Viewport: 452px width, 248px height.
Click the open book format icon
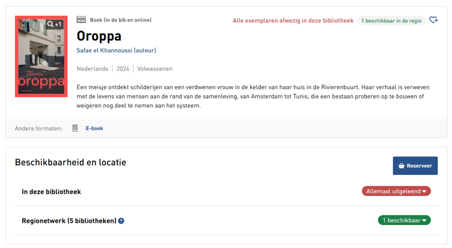pos(81,20)
